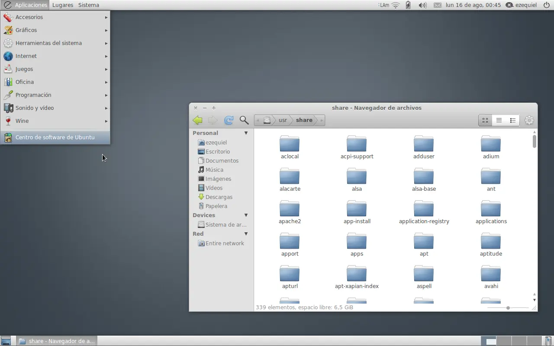Click the Back navigation arrow
This screenshot has height=346, width=554.
pos(197,120)
